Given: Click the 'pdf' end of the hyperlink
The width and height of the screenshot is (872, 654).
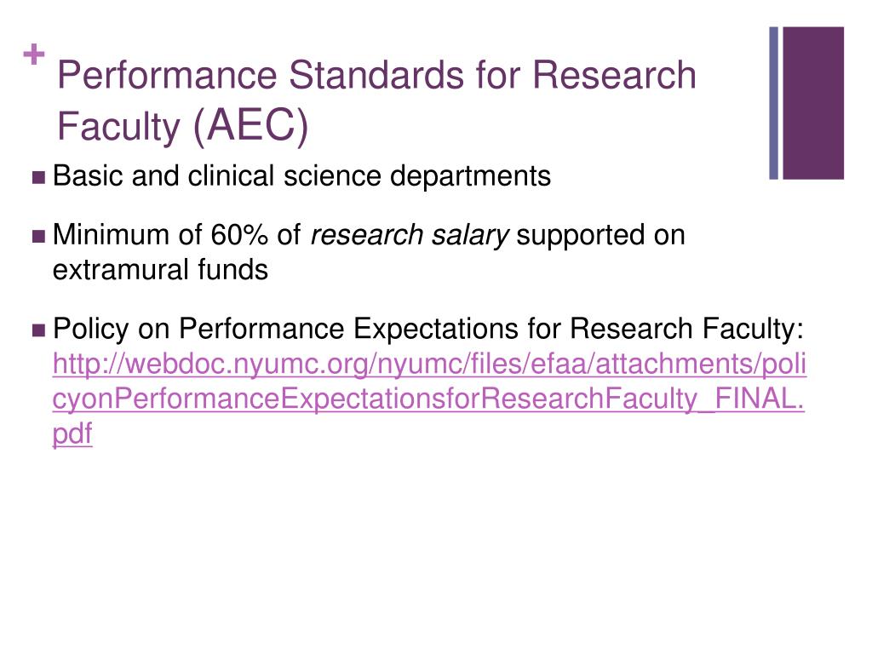Looking at the screenshot, I should click(72, 433).
